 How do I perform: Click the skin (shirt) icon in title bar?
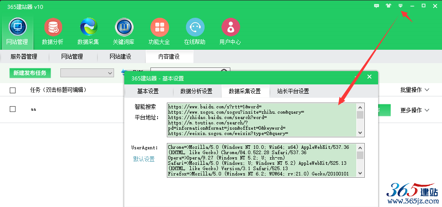pyautogui.click(x=389, y=6)
